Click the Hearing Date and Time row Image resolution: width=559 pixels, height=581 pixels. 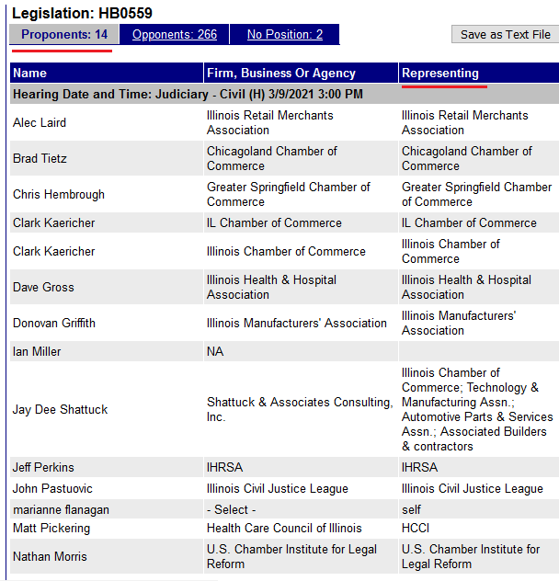(284, 94)
